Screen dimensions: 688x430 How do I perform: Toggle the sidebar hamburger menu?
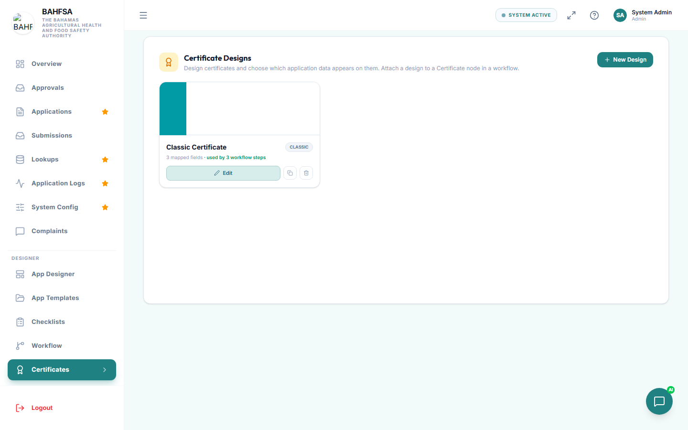tap(143, 15)
